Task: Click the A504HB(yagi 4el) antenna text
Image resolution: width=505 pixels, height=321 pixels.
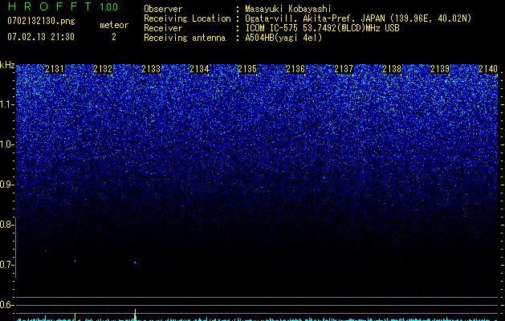Action: [283, 38]
